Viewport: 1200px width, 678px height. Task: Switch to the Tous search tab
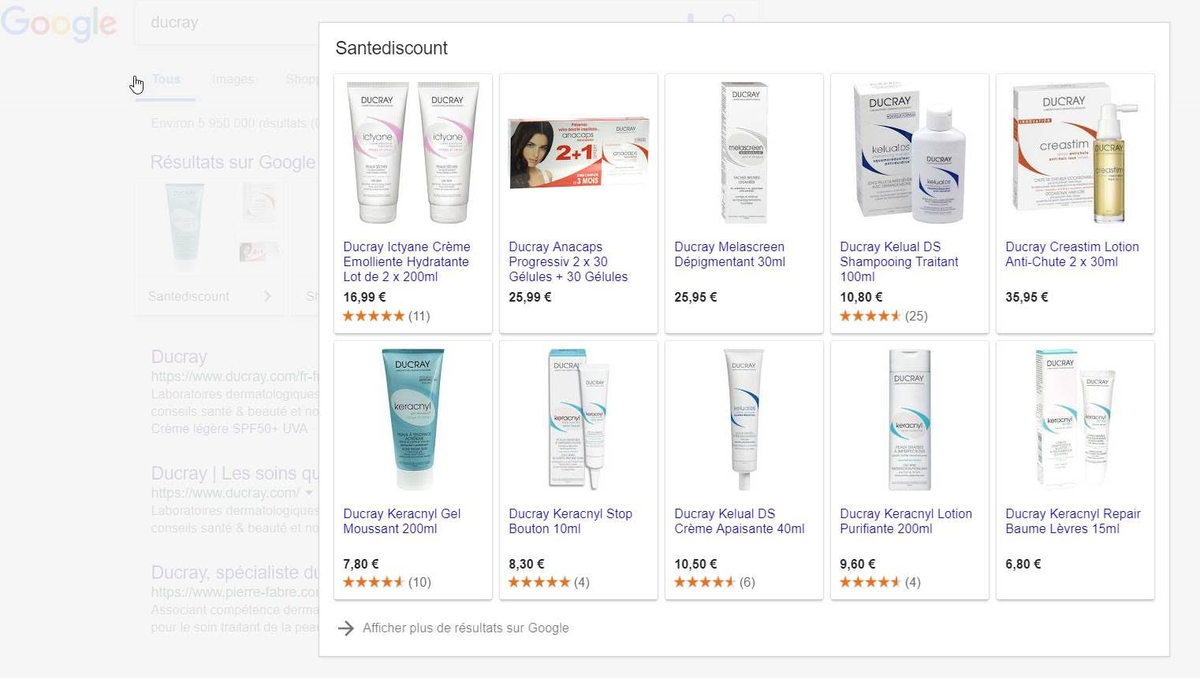(x=166, y=80)
